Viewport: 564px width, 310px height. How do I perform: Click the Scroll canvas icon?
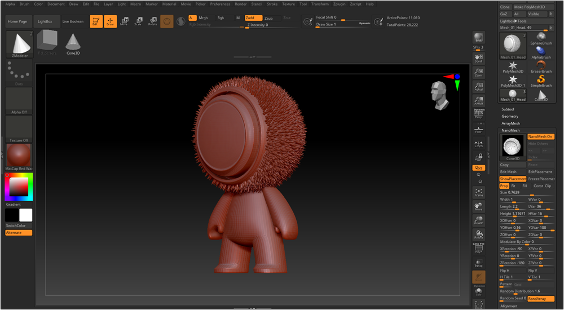pos(478,58)
